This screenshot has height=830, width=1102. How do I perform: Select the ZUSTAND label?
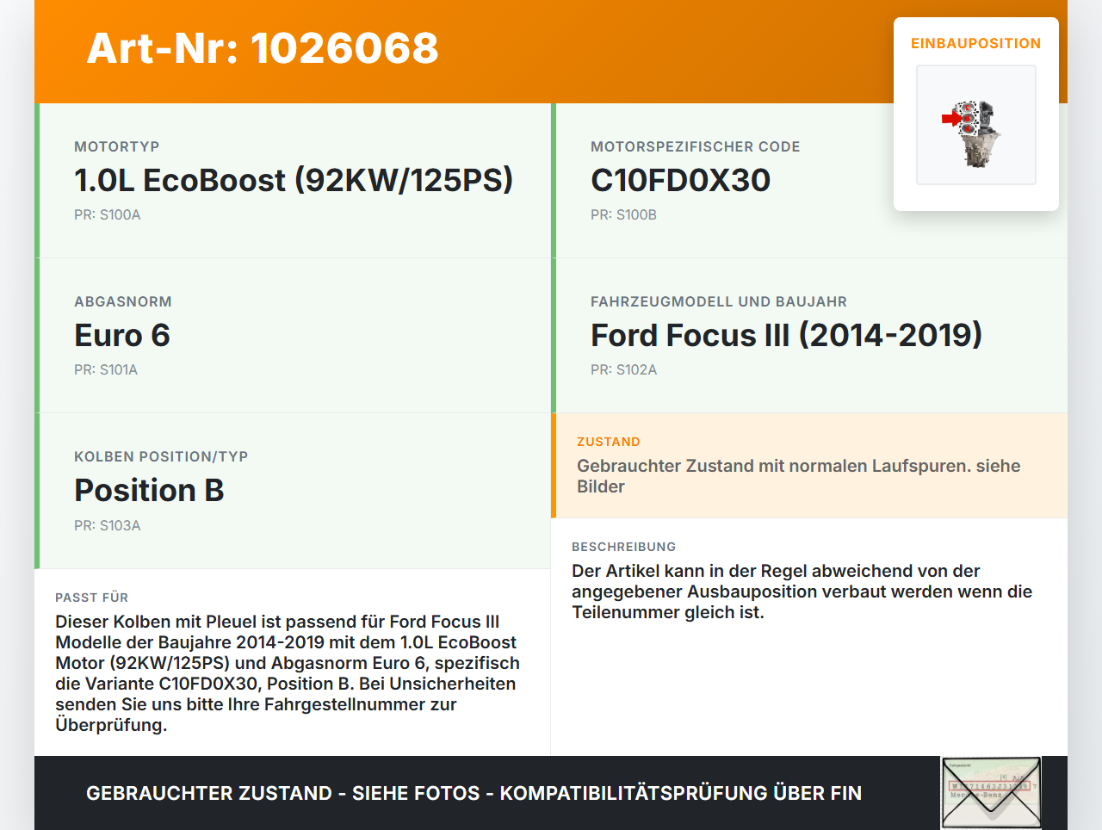coord(609,442)
